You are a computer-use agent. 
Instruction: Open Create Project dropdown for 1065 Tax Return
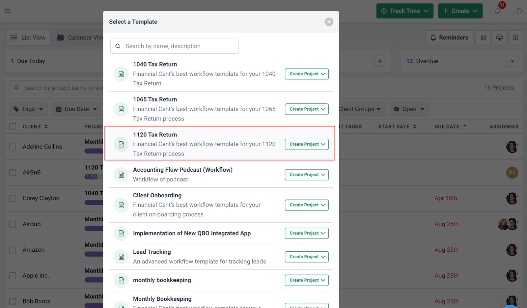(307, 109)
